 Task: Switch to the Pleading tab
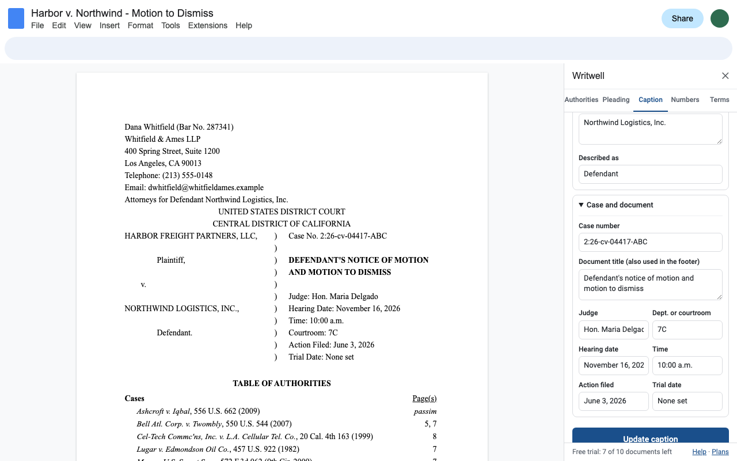coord(616,100)
